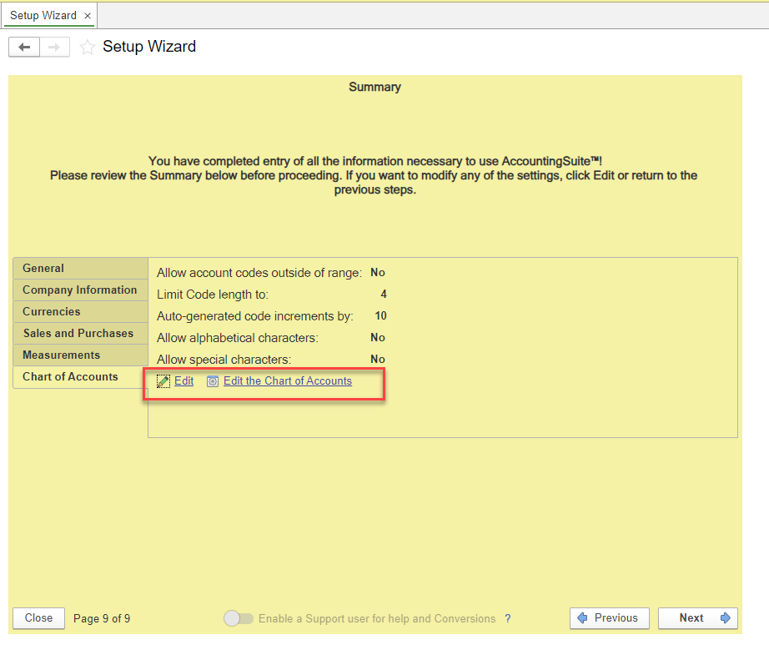Show the Sales and Purchases tab
Viewport: 769px width, 665px height.
(x=80, y=333)
